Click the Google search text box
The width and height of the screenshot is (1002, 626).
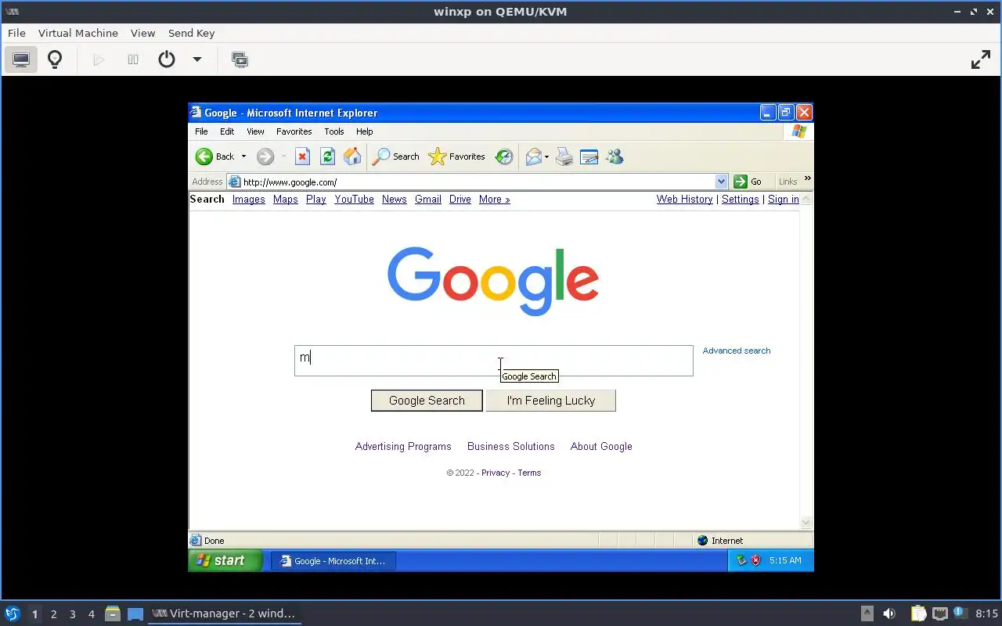click(494, 361)
